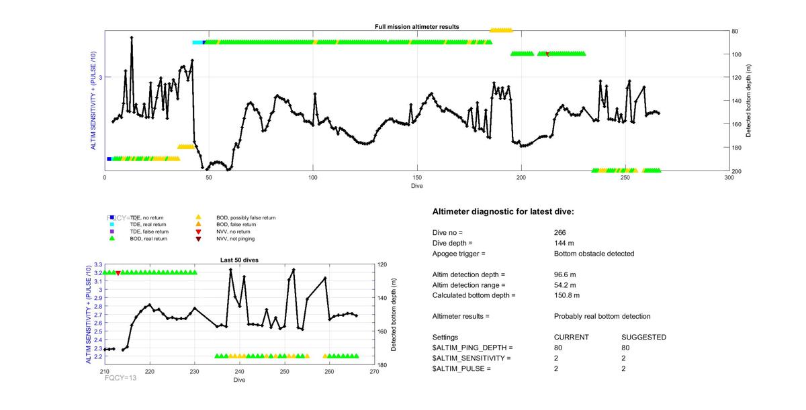Click the suggested $ALTIM_PING_DEPTH value 80

pos(627,348)
